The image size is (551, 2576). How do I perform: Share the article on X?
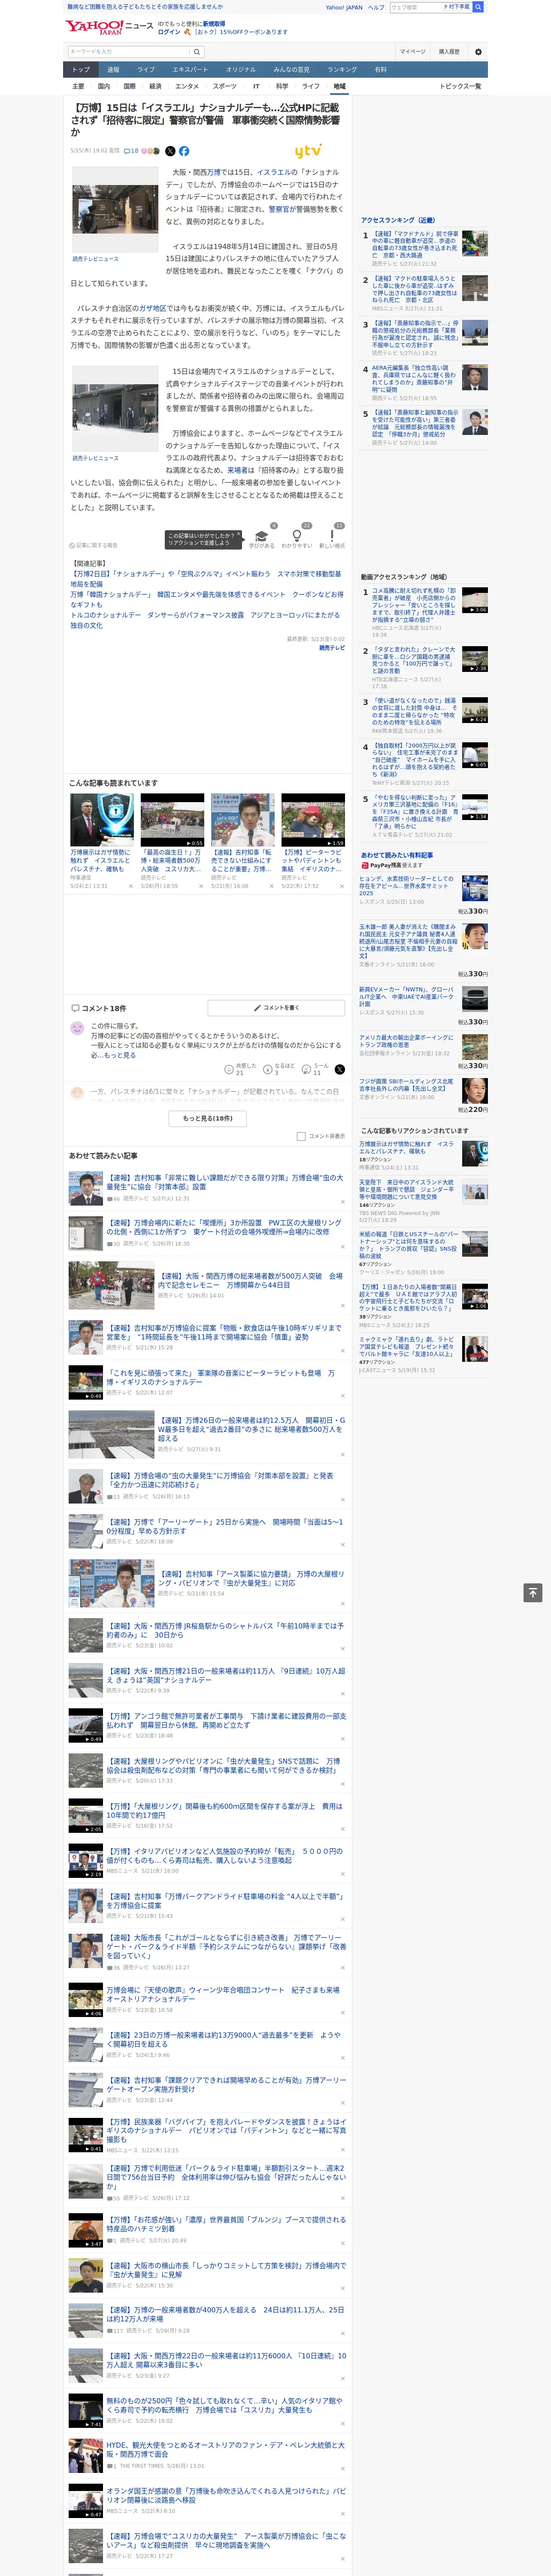click(x=170, y=151)
